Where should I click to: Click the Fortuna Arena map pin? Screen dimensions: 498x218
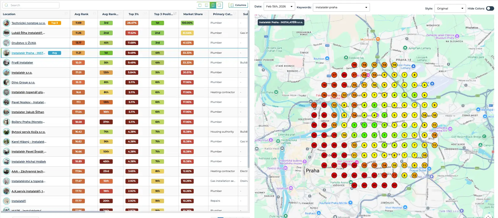pyautogui.click(x=351, y=182)
